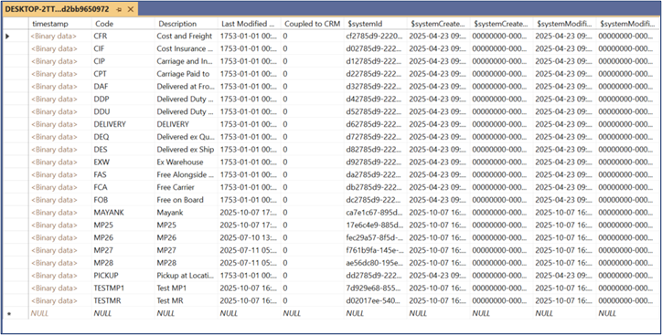662x335 pixels.
Task: Select systemId cell starting ca7e1c67
Action: pyautogui.click(x=376, y=213)
